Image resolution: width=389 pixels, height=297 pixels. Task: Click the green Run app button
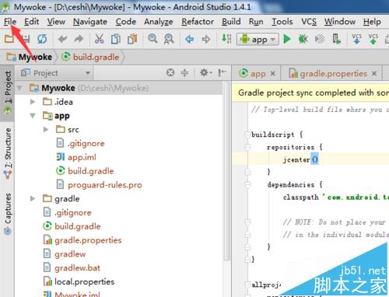point(287,39)
